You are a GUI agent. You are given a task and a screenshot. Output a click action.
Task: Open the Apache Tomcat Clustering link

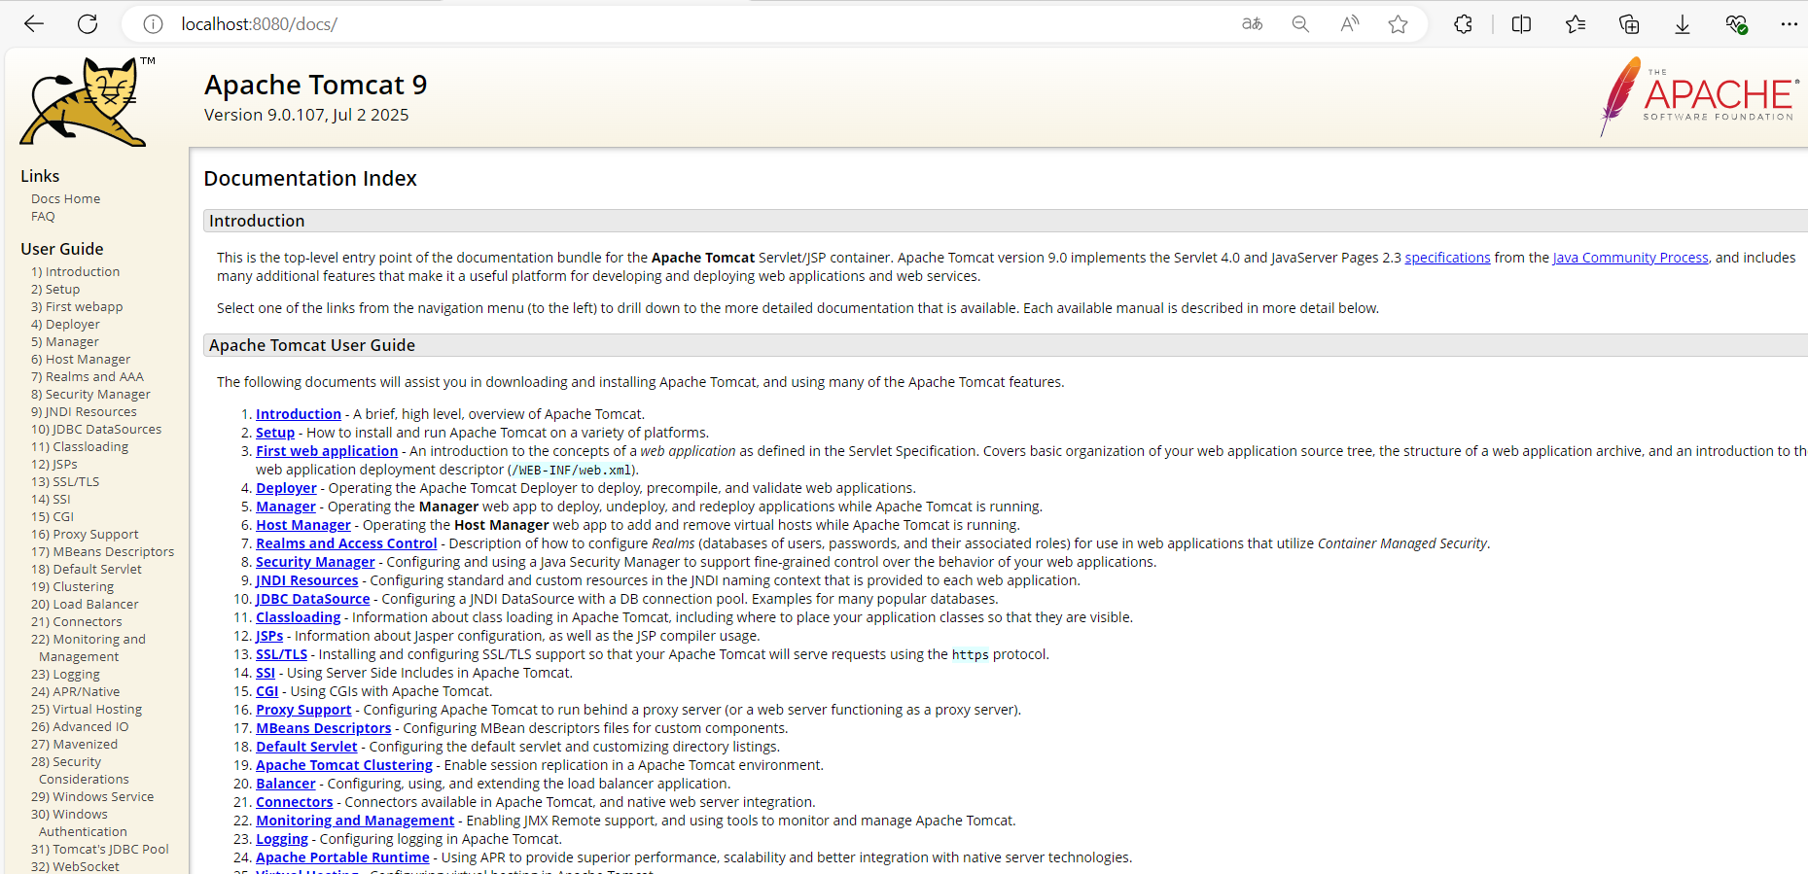pyautogui.click(x=344, y=765)
